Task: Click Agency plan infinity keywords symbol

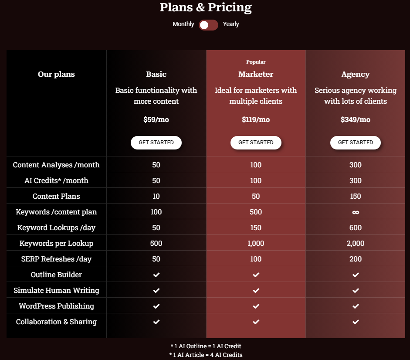Action: tap(356, 212)
